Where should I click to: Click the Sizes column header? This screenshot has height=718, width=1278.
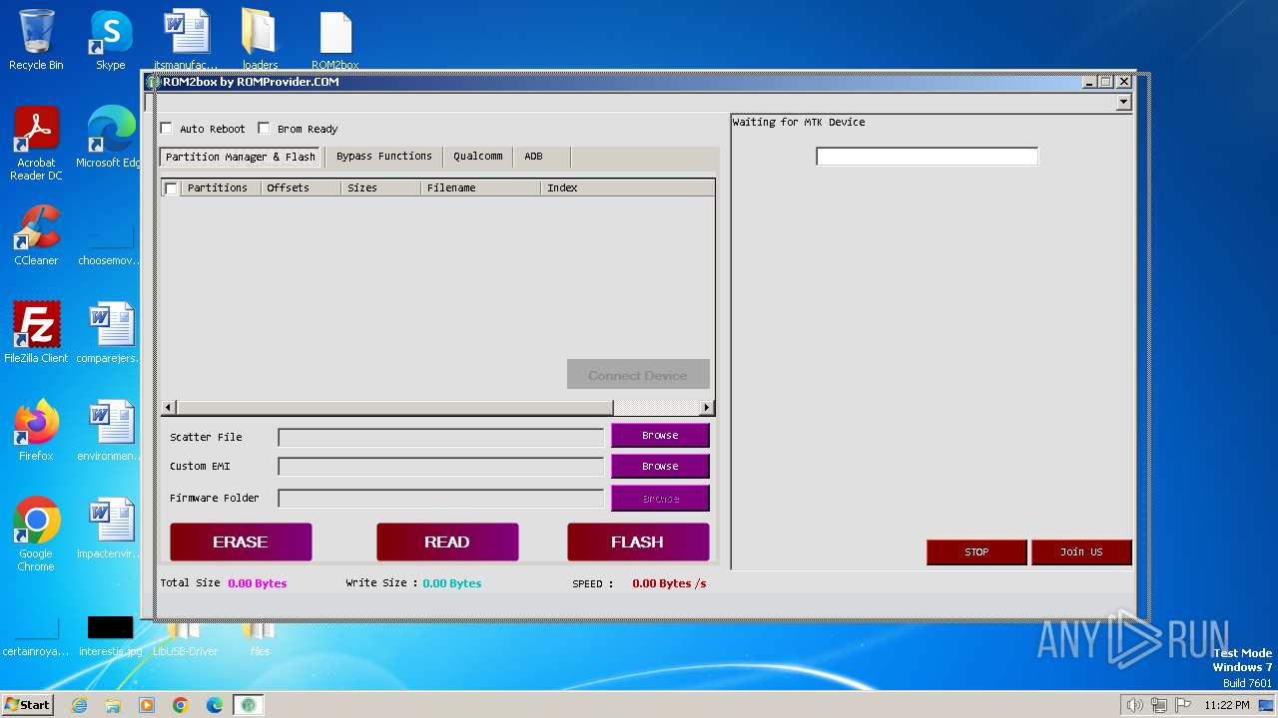(380, 187)
